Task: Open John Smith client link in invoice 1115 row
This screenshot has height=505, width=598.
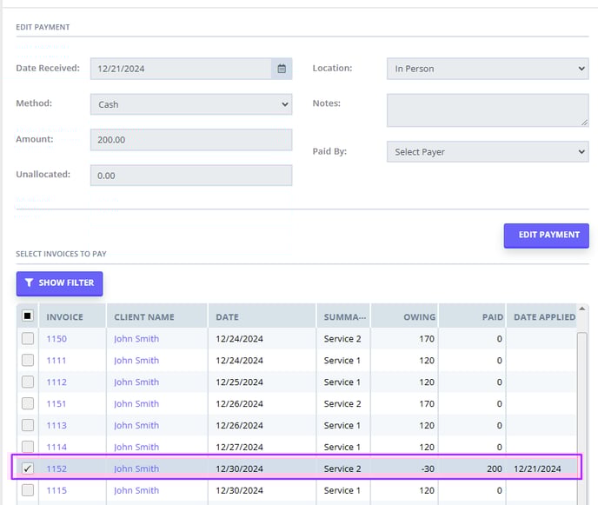Action: click(136, 490)
